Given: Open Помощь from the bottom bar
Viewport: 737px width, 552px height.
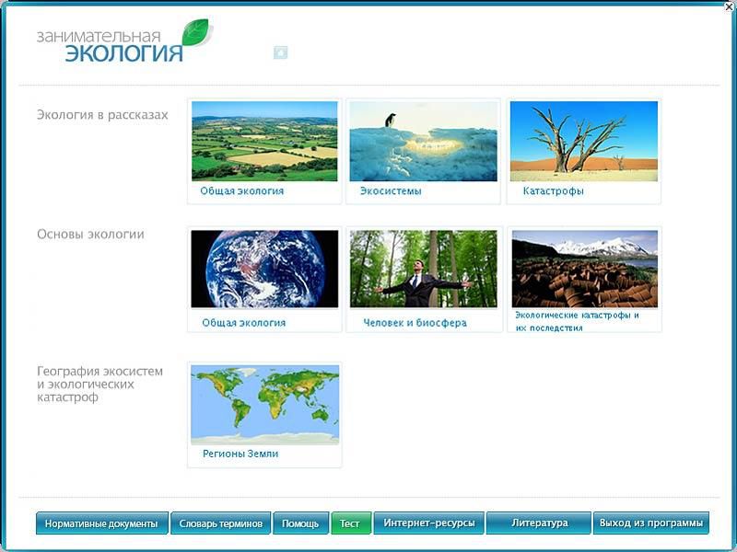Looking at the screenshot, I should [x=300, y=523].
